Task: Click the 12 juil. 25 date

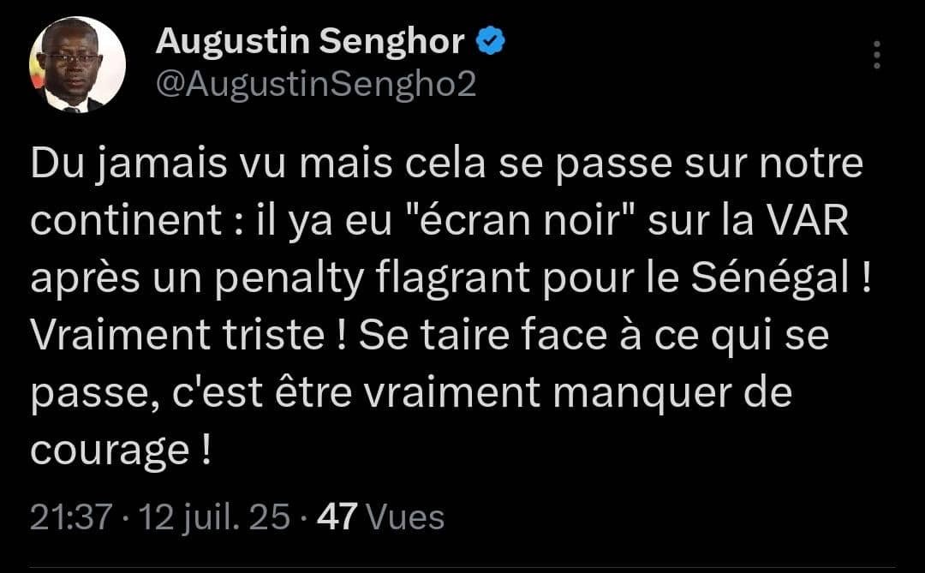Action: coord(214,517)
